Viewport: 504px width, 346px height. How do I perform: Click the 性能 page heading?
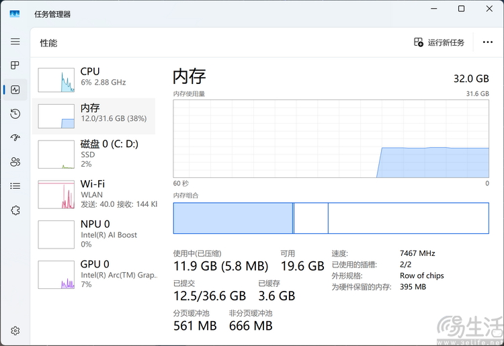pos(48,43)
